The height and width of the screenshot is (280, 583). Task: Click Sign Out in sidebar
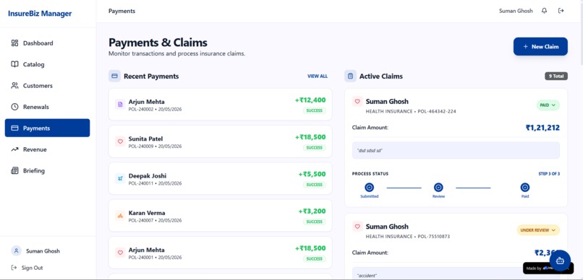click(27, 268)
